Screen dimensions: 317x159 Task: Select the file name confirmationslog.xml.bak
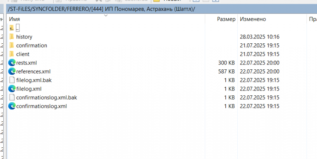47,98
